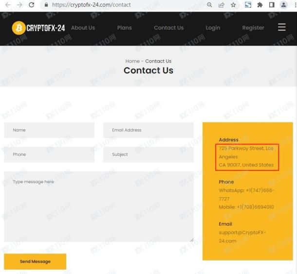This screenshot has width=297, height=274.
Task: Click the Email heading in yellow panel
Action: point(225,224)
